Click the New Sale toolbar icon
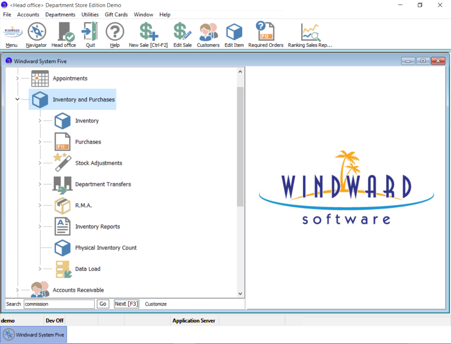 148,32
